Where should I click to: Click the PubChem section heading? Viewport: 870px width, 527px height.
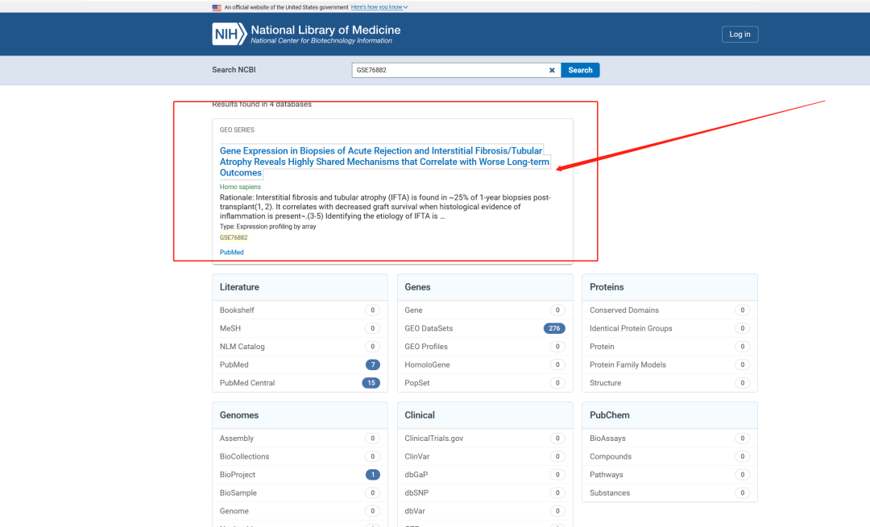click(609, 415)
